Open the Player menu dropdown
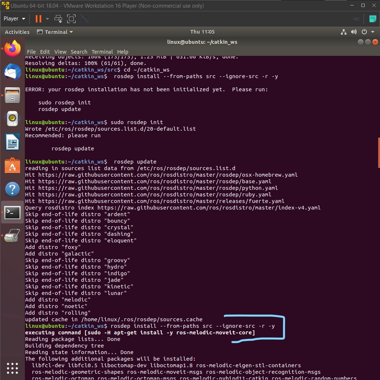380x380 pixels. coord(14,18)
